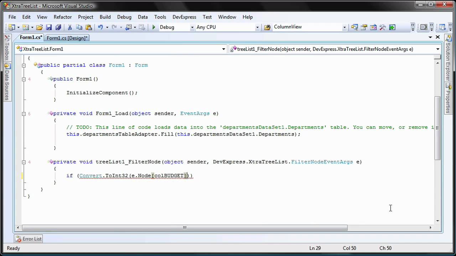
Task: Open the Window menu
Action: 227,17
